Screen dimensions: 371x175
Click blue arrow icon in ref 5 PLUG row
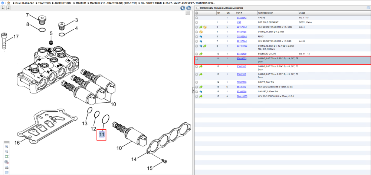point(201,37)
